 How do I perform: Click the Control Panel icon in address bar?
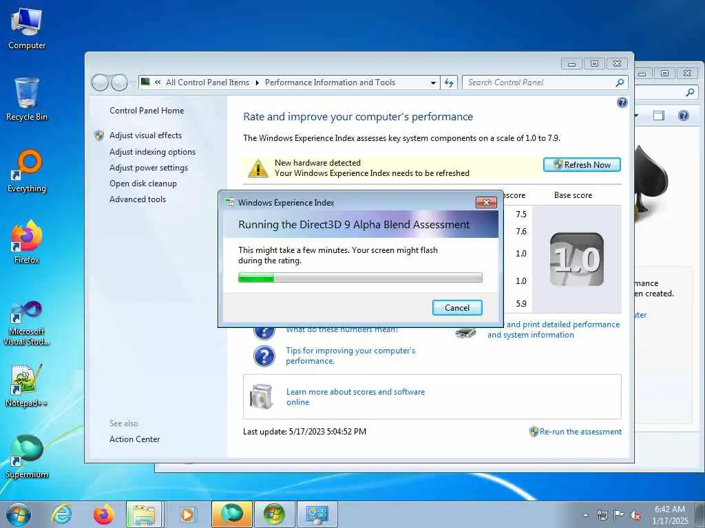[x=145, y=82]
